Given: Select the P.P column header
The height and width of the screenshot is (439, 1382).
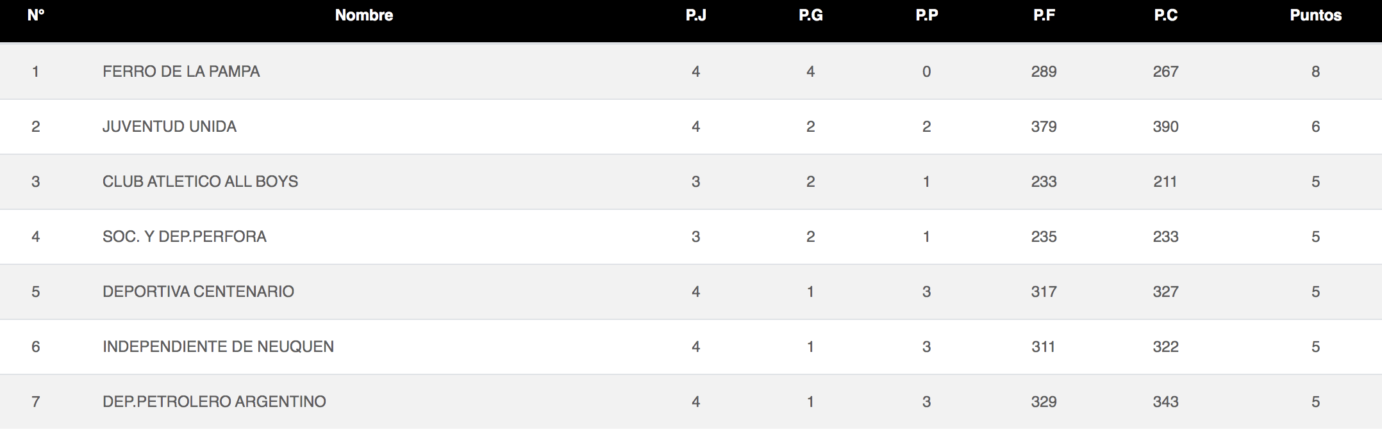Looking at the screenshot, I should coord(926,15).
